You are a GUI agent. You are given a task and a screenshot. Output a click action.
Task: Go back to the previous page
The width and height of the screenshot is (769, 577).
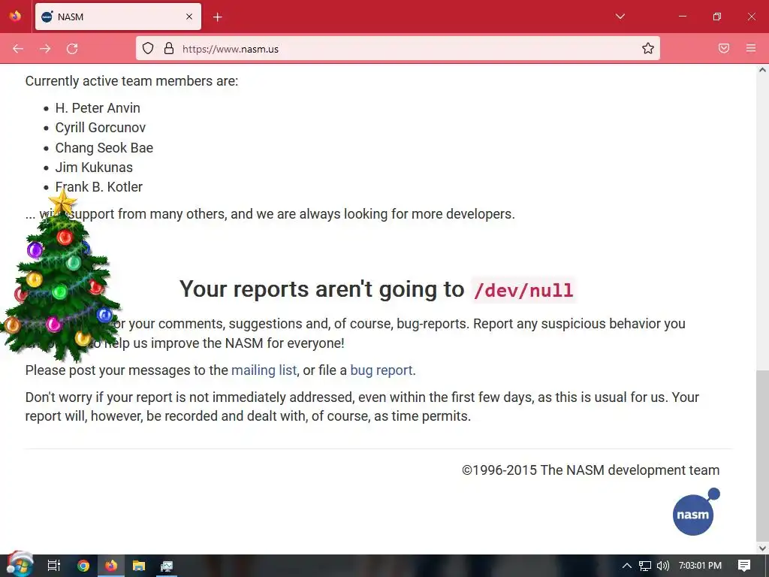(18, 49)
